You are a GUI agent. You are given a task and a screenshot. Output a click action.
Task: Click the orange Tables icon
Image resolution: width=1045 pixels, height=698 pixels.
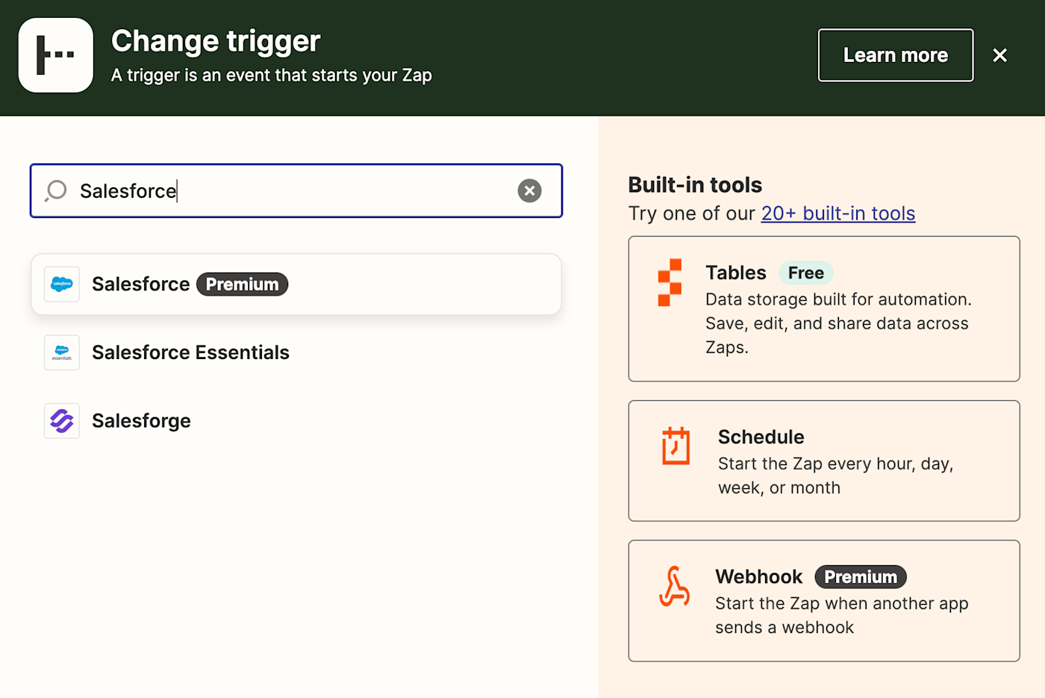tap(670, 282)
